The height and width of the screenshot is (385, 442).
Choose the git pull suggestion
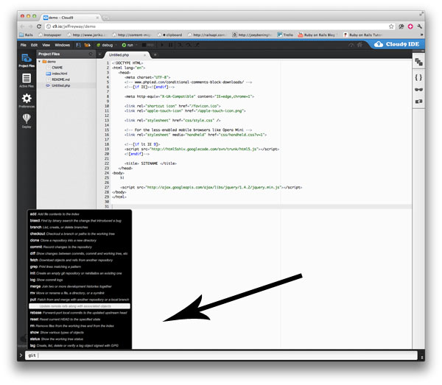[80, 300]
